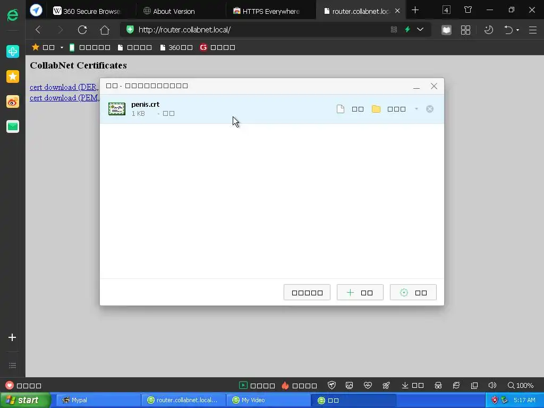Open the green phone bookmark item
The height and width of the screenshot is (408, 544).
[90, 47]
